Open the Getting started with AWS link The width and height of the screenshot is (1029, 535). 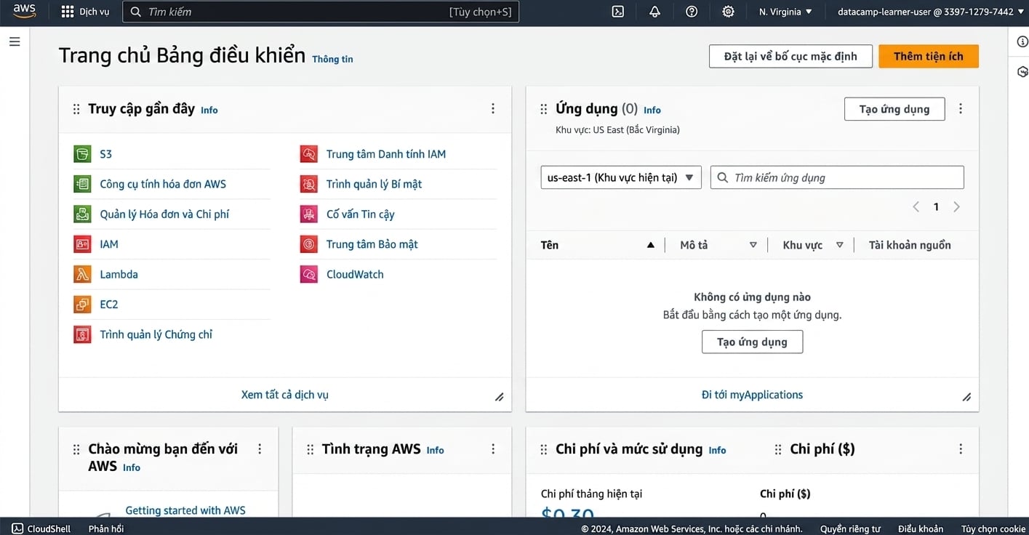point(185,510)
